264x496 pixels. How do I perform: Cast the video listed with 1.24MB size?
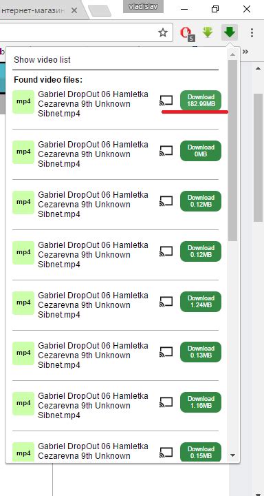(166, 302)
